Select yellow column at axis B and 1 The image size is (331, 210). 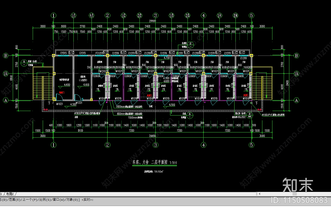coord(54,56)
